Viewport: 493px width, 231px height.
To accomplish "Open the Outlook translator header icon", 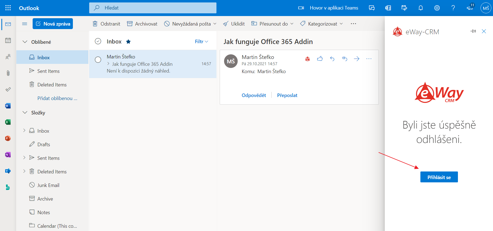I will (388, 8).
